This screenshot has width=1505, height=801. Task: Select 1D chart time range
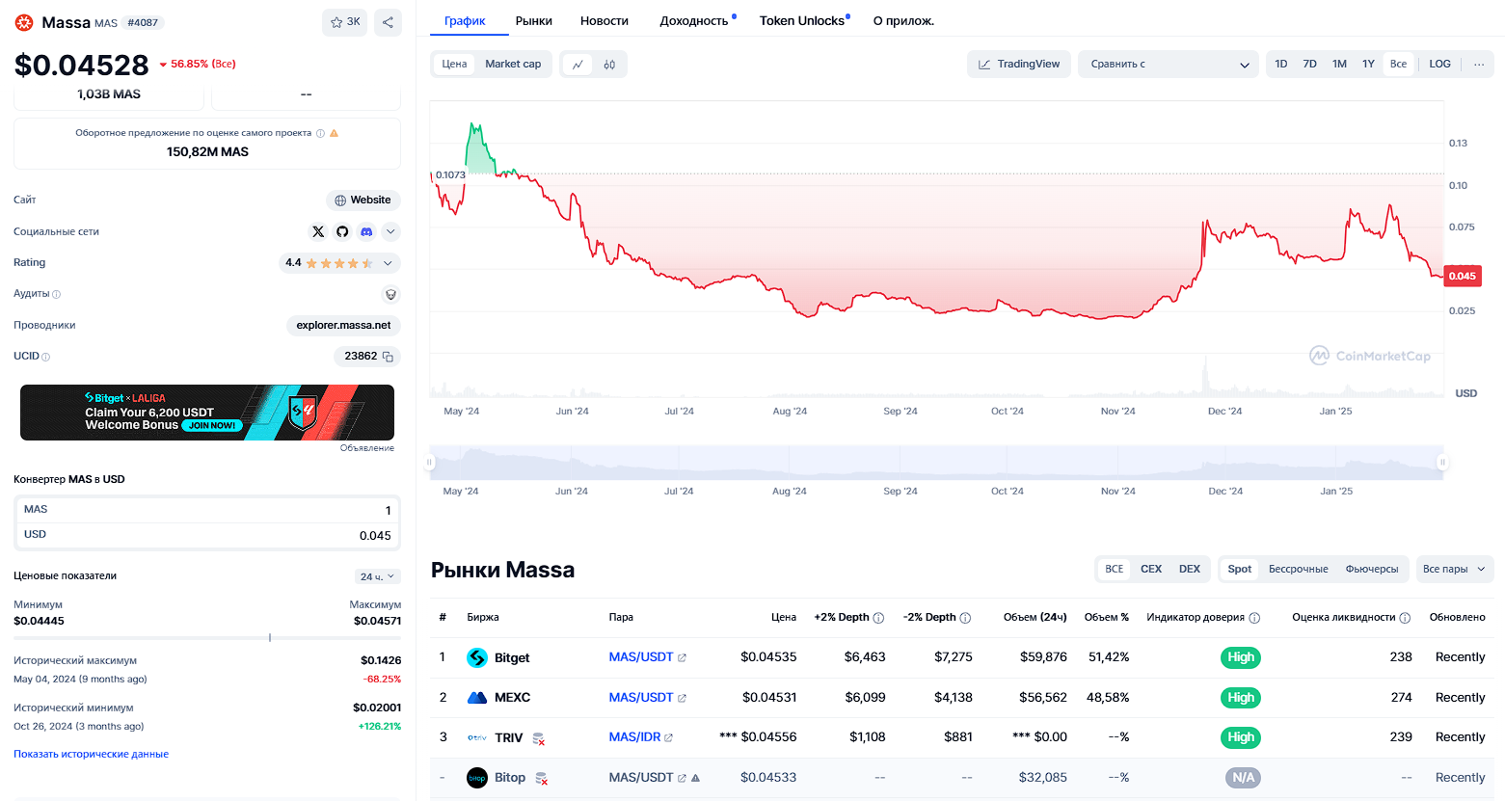click(1281, 65)
